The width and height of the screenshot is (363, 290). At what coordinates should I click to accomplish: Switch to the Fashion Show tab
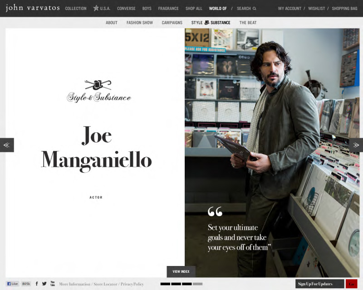[x=140, y=23]
